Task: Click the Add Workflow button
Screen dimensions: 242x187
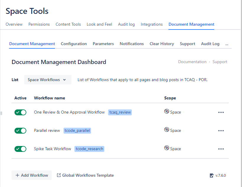Action: 32,175
